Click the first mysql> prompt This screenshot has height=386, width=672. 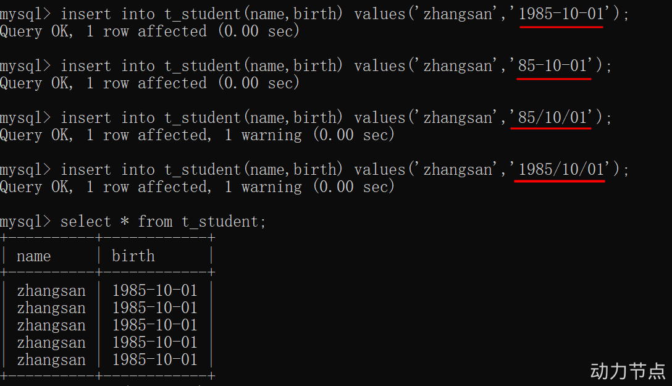[x=25, y=14]
